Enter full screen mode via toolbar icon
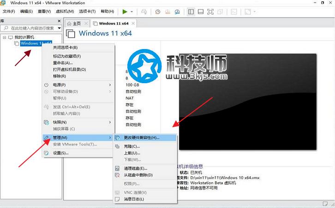Image resolution: width=335 pixels, height=208 pixels. click(x=210, y=12)
